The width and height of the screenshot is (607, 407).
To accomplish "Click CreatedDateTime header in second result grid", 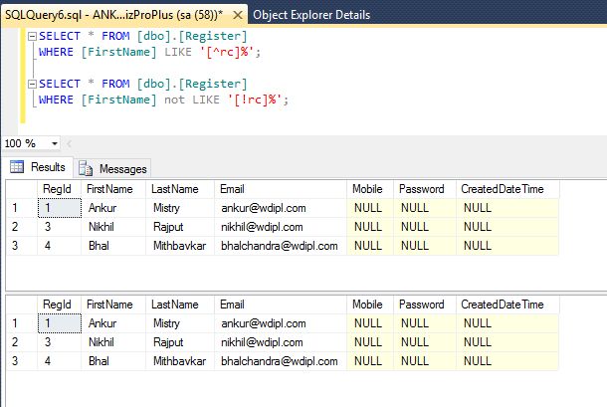I will [x=507, y=305].
